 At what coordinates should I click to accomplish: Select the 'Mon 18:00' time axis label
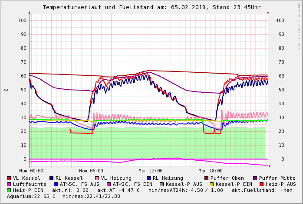click(210, 171)
